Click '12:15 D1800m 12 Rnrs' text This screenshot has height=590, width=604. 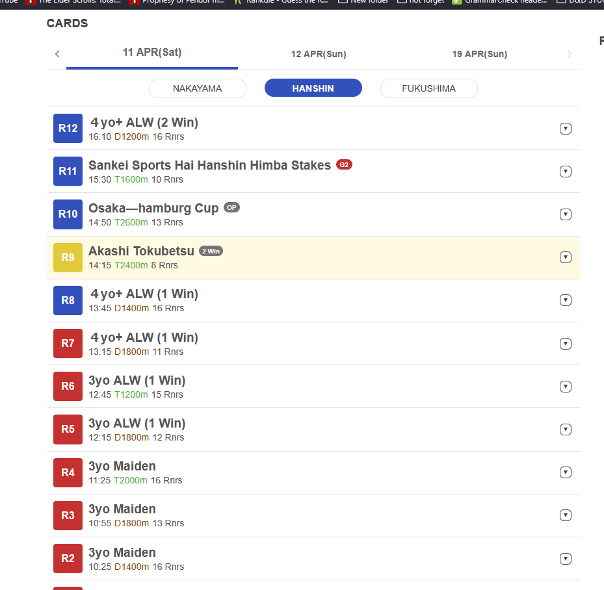(x=137, y=437)
